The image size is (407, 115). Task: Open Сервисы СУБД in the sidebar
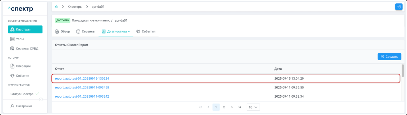pyautogui.click(x=27, y=49)
